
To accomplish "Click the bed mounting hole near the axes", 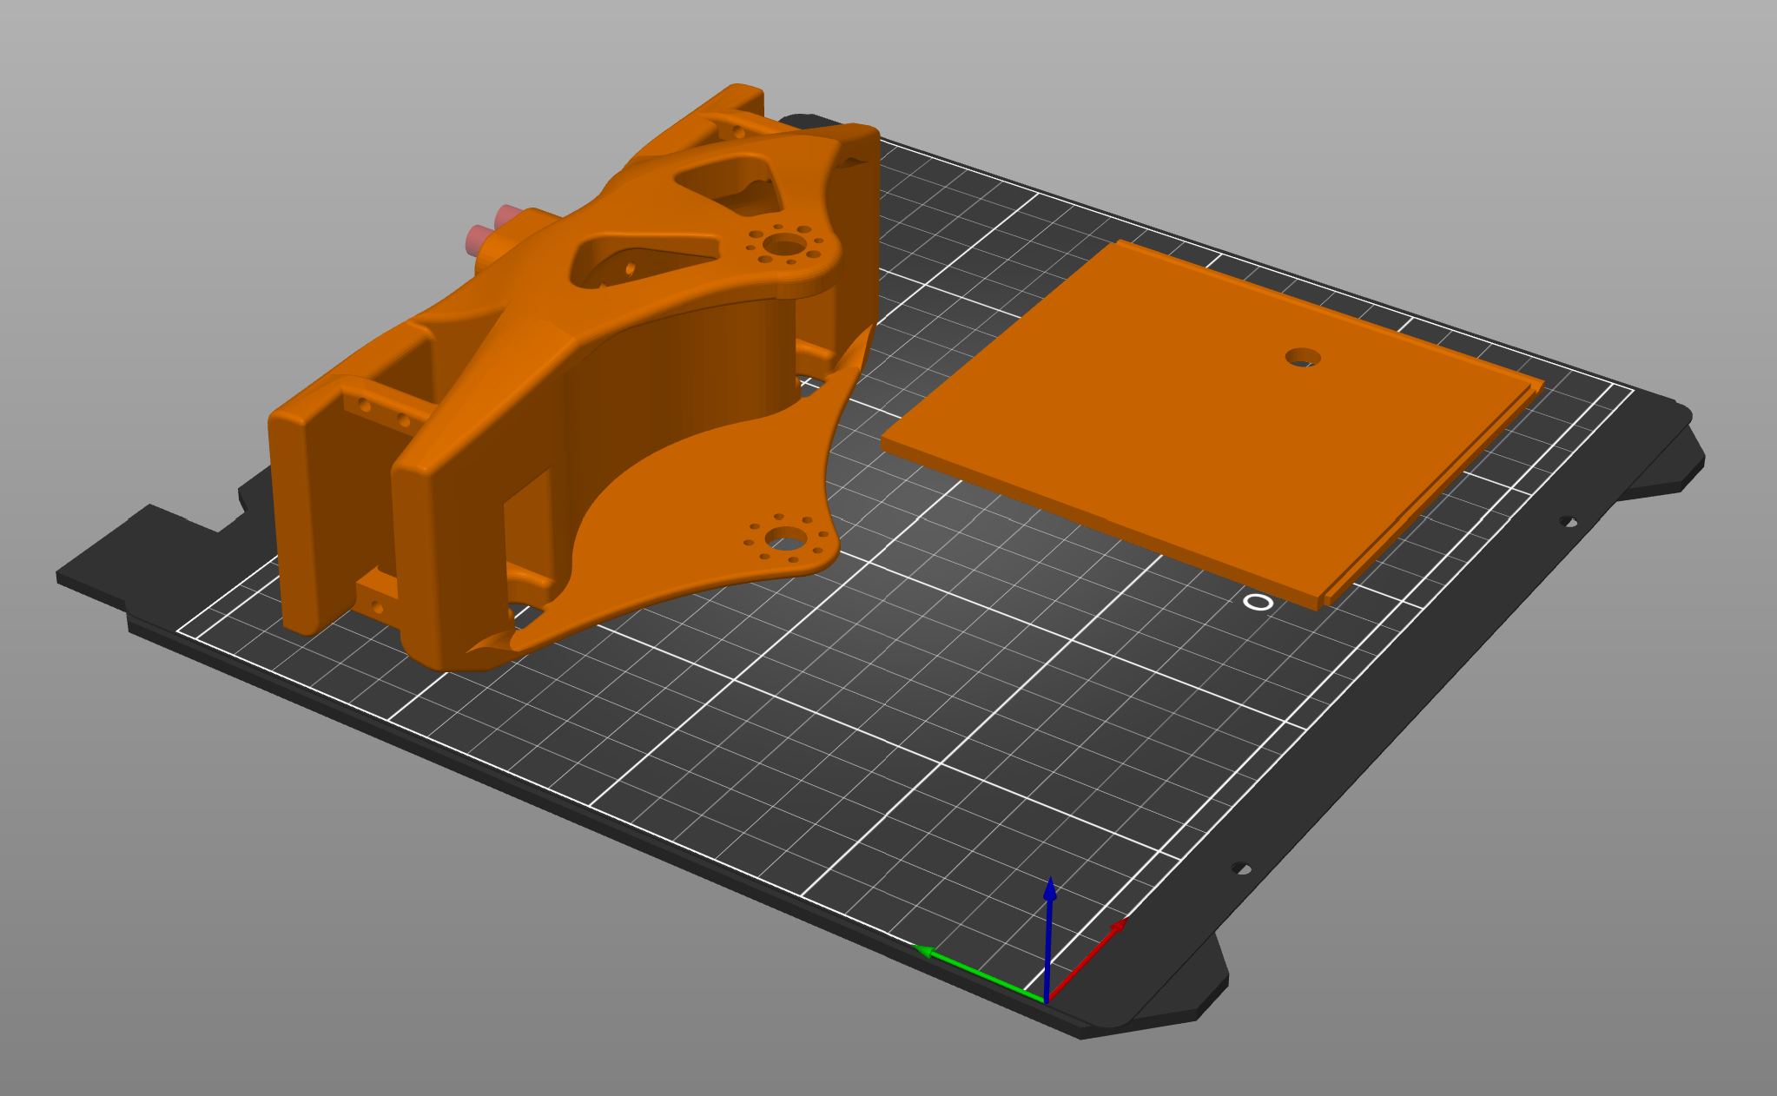I will tap(1241, 868).
